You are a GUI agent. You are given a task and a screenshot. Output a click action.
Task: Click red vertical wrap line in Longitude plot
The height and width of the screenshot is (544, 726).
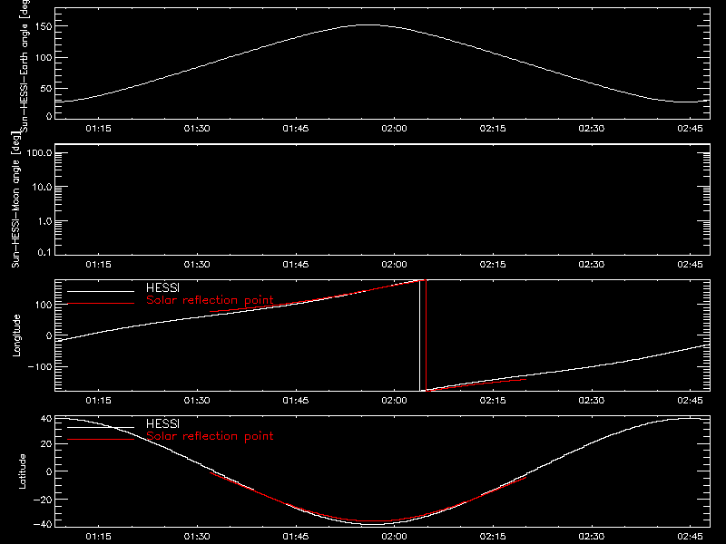426,335
